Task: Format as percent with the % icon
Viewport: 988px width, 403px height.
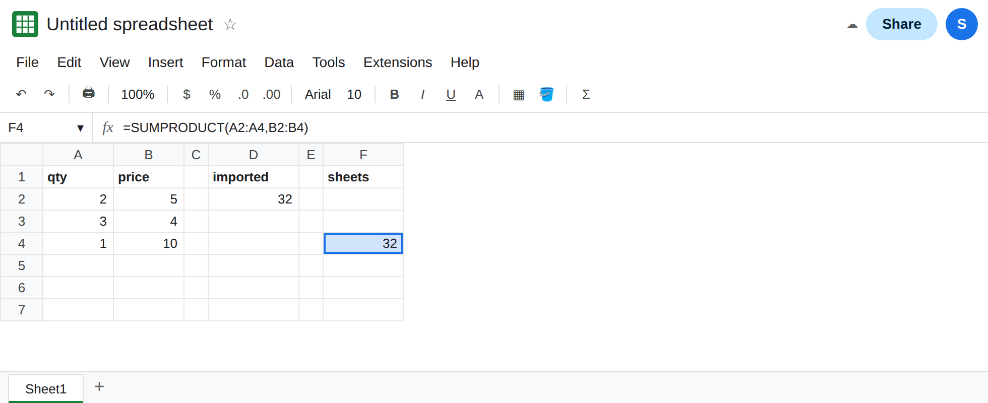Action: [x=215, y=94]
